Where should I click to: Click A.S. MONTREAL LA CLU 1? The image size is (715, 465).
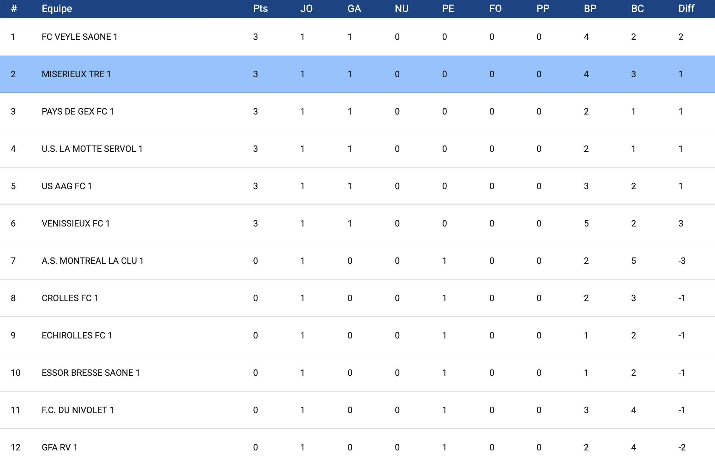93,261
